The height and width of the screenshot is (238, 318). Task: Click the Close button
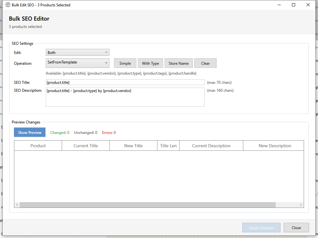(296, 228)
